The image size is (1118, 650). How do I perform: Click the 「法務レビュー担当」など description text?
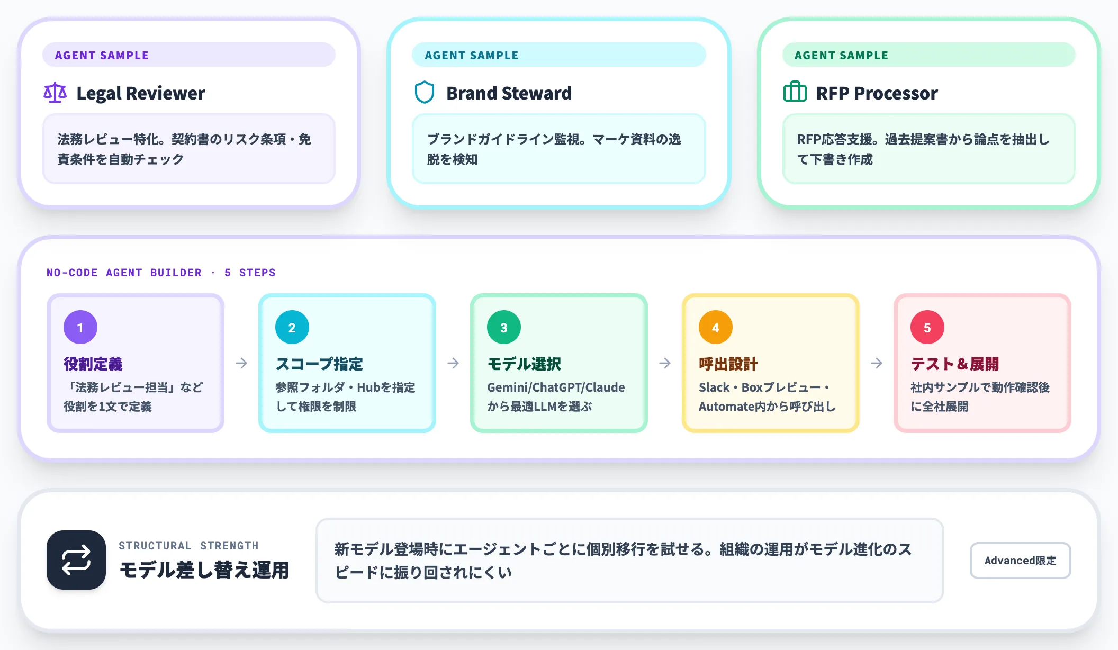point(133,396)
